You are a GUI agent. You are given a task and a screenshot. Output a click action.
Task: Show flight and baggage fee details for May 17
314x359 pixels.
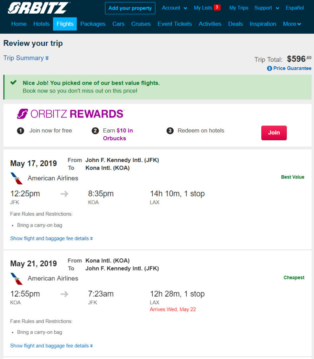(51, 238)
